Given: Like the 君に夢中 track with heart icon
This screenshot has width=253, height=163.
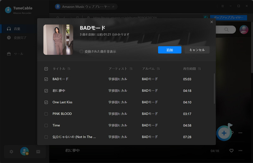Looking at the screenshot, I should coord(231,151).
